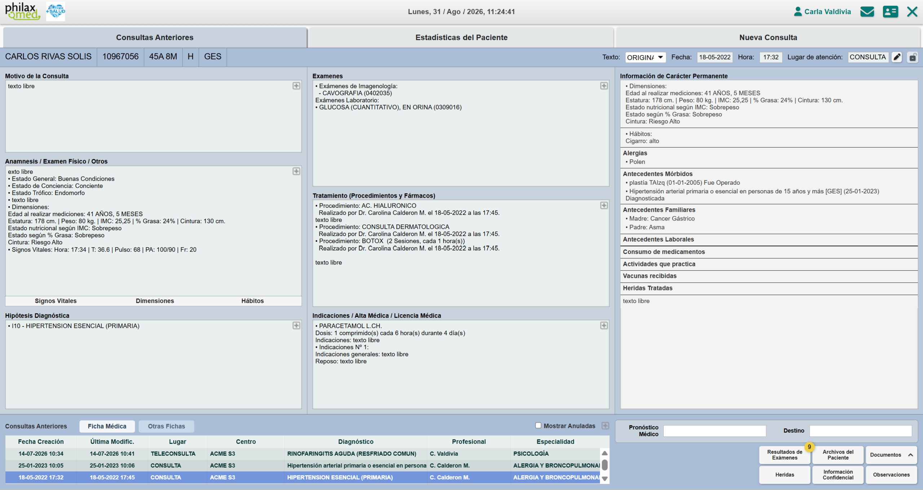Expand Indicaciones section with plus icon
This screenshot has width=923, height=490.
tap(604, 325)
